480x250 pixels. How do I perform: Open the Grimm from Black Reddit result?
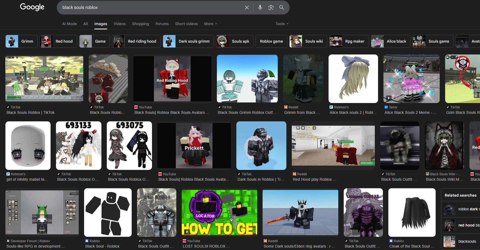[302, 112]
